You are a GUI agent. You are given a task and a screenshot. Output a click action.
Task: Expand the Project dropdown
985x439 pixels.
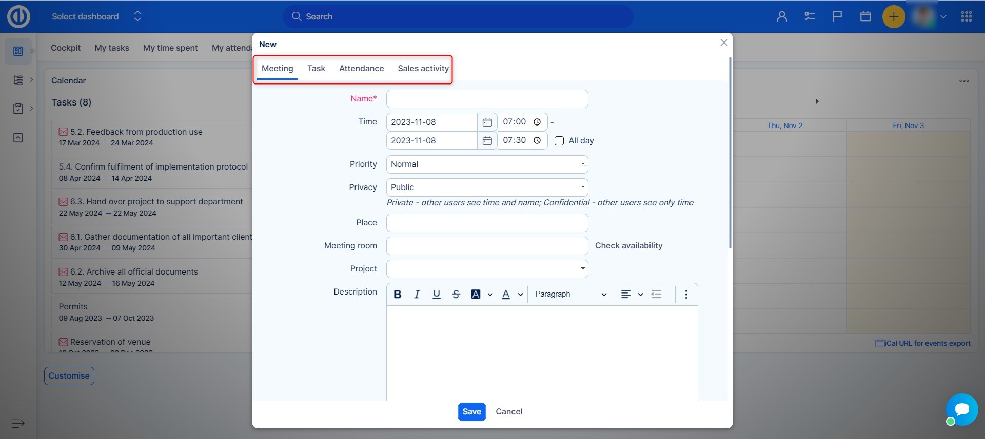pyautogui.click(x=487, y=269)
